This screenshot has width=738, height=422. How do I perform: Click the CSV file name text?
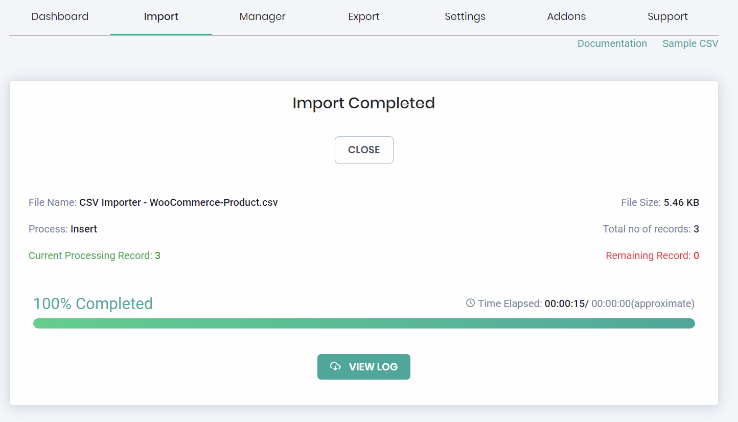178,202
